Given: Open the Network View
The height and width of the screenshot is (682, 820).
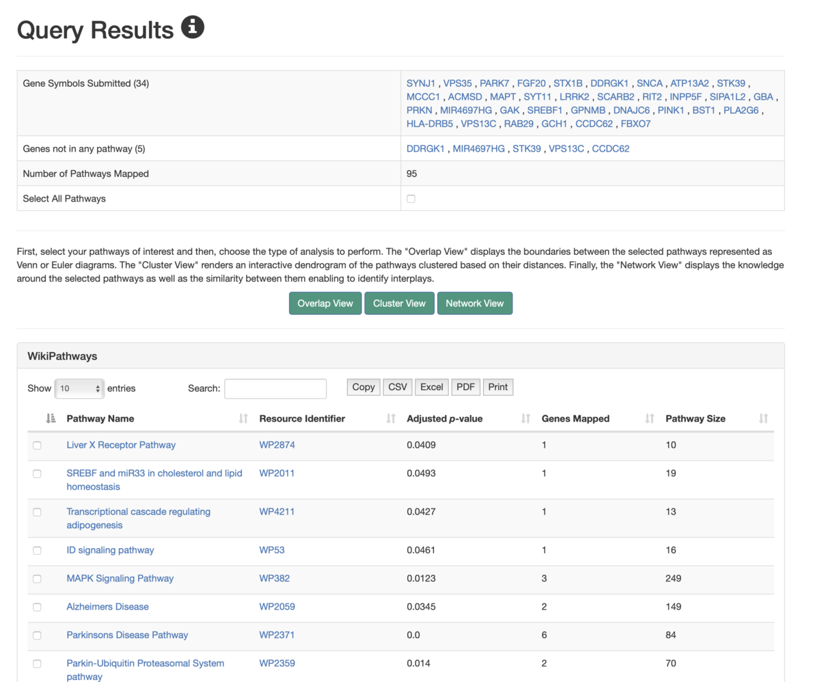Looking at the screenshot, I should (x=475, y=303).
